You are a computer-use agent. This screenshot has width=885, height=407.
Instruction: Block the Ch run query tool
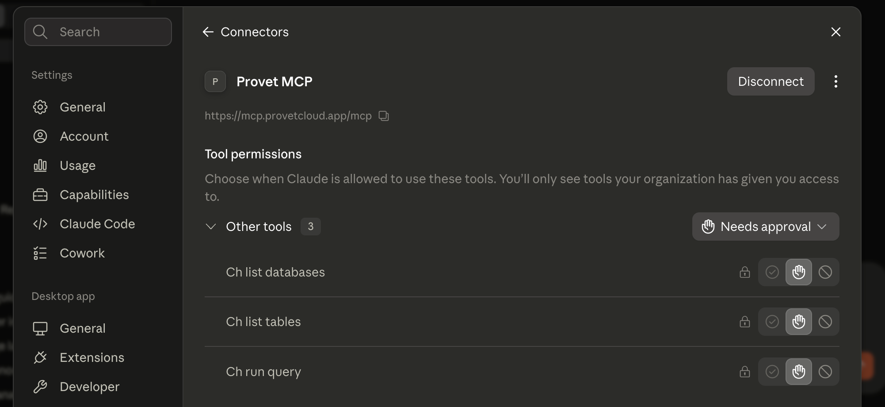tap(825, 372)
